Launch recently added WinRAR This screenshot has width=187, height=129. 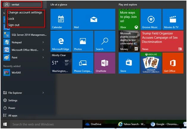pos(25,73)
